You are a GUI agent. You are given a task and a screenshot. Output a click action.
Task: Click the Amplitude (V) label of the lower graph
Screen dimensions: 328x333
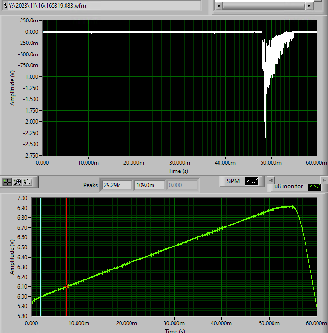[x=12, y=257]
